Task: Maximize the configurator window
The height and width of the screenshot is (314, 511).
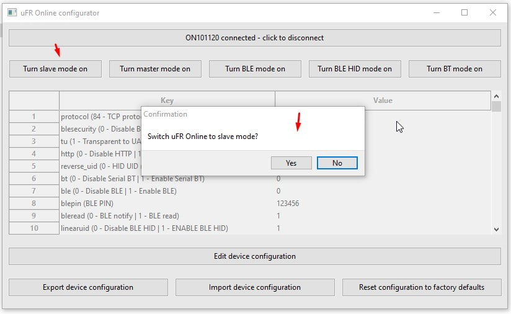Action: pos(464,12)
